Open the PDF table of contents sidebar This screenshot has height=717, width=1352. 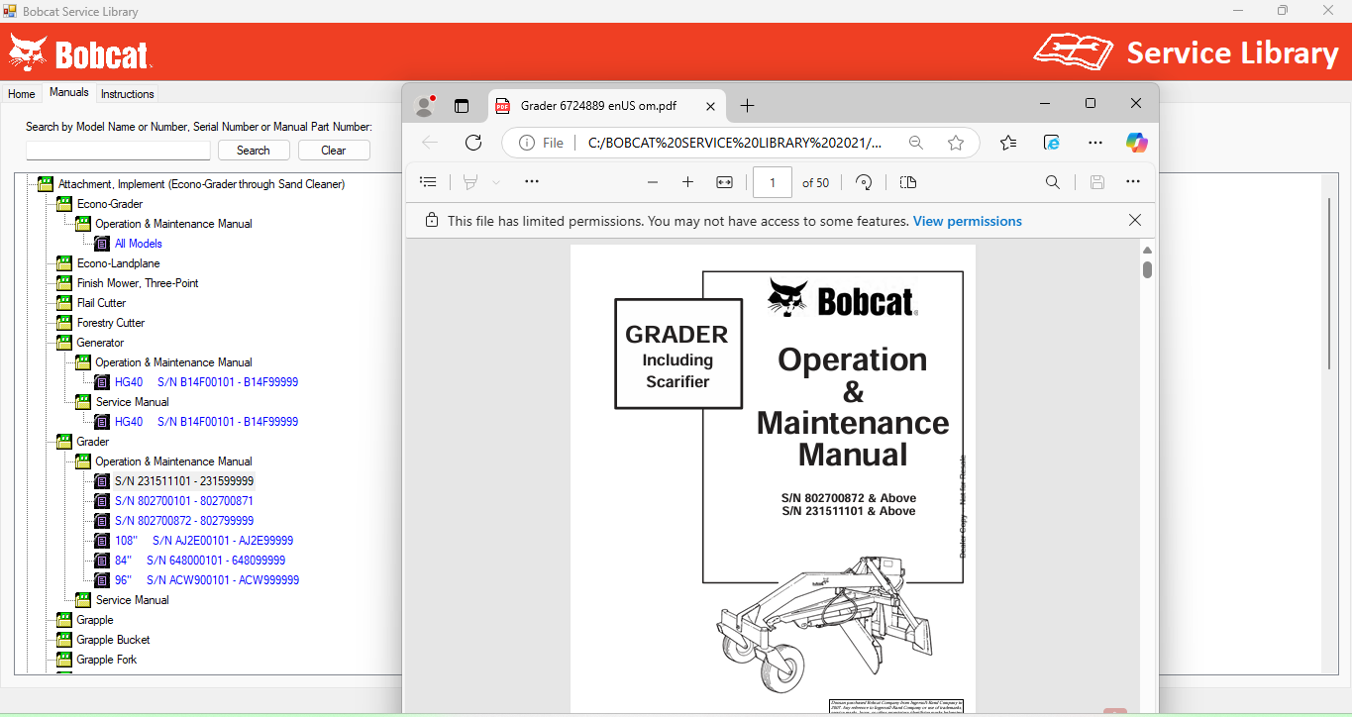pos(428,182)
